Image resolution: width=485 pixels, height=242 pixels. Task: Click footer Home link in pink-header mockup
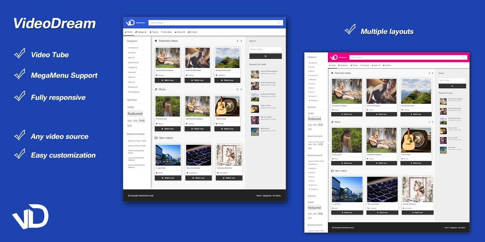(x=447, y=228)
